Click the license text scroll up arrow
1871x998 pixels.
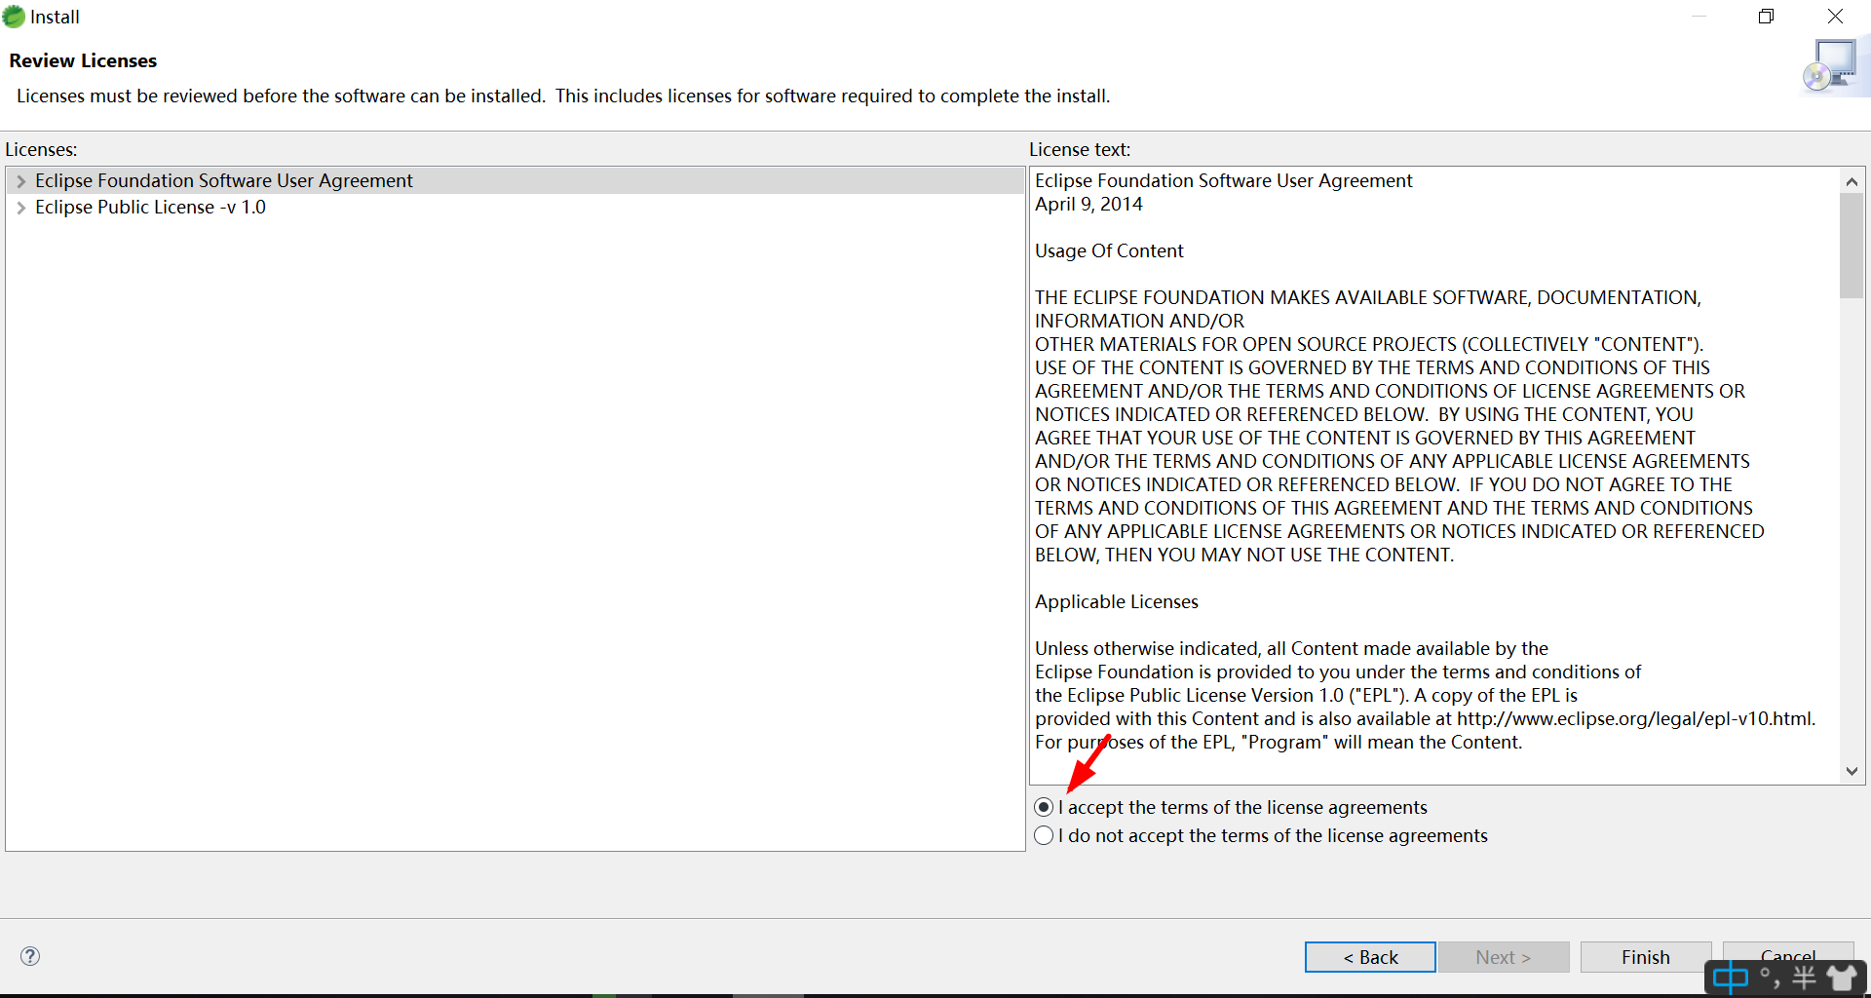(x=1852, y=181)
